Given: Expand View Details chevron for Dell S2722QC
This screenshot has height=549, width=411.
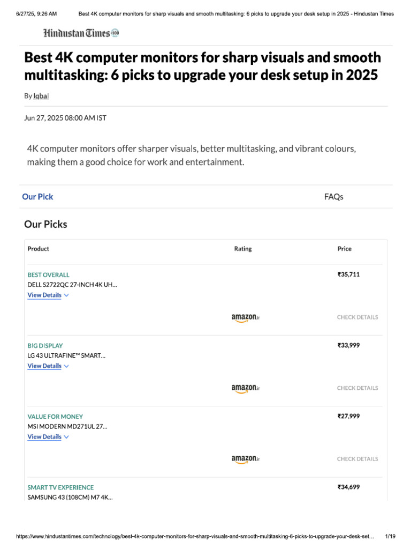Looking at the screenshot, I should 66,295.
